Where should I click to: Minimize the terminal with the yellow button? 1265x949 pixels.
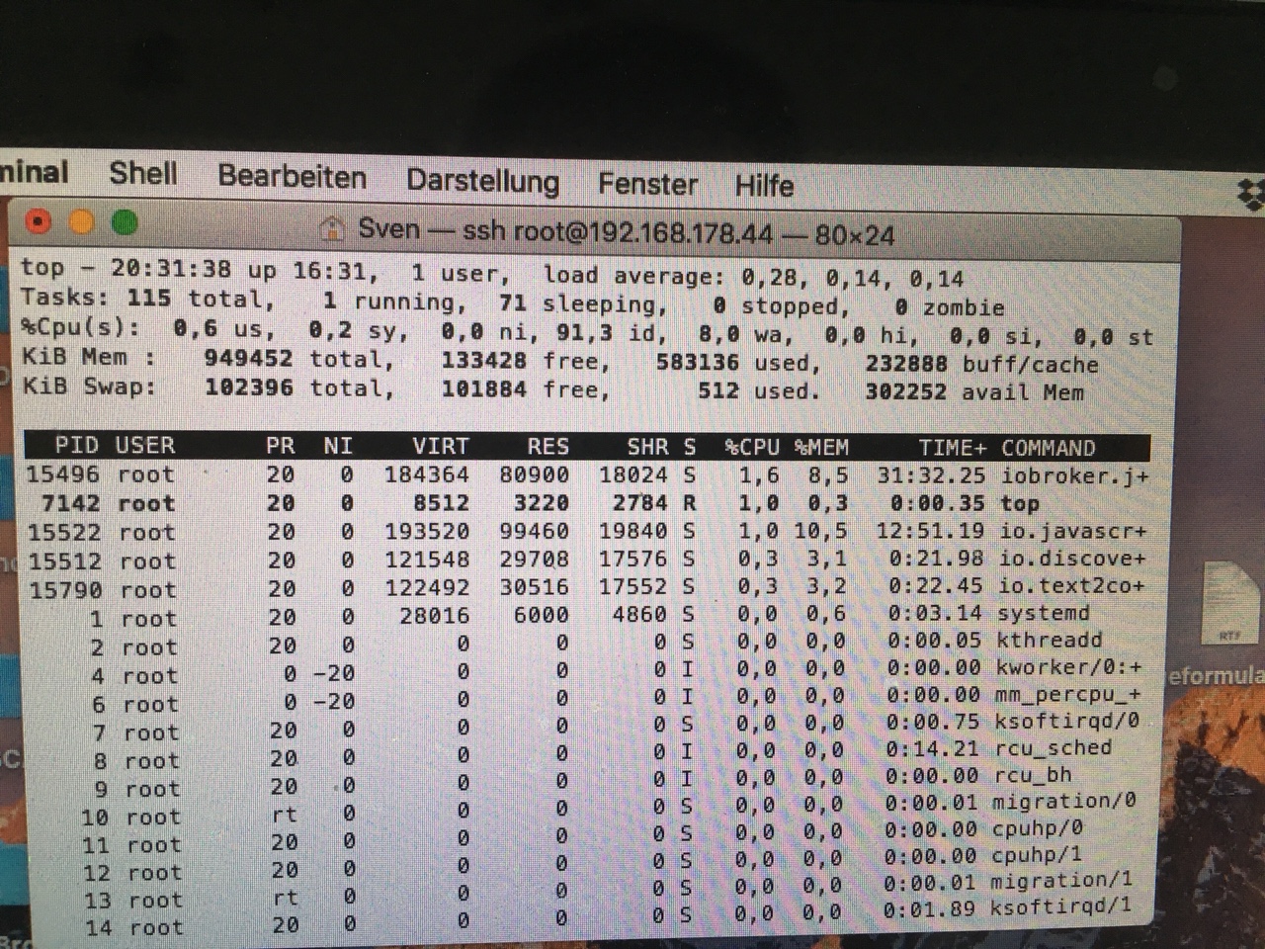81,221
